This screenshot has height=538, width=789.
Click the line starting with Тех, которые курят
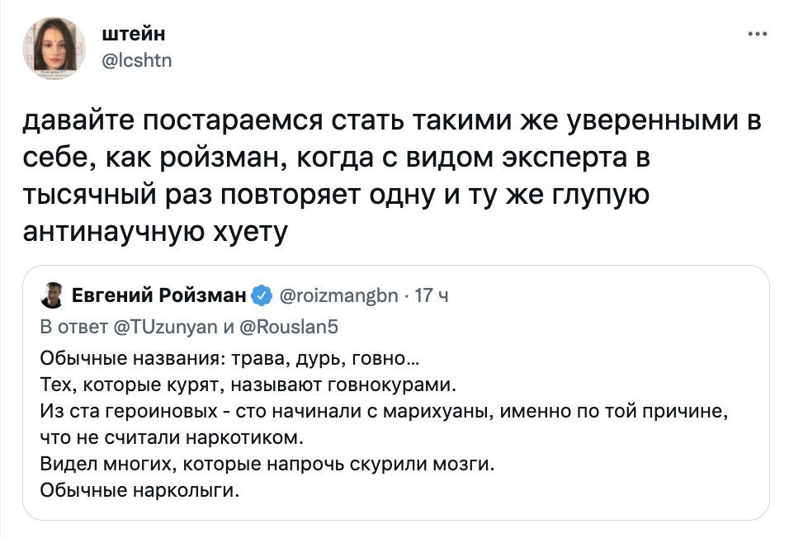[x=248, y=385]
